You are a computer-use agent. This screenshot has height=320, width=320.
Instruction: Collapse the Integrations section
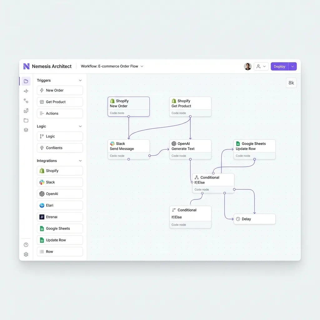(x=80, y=161)
